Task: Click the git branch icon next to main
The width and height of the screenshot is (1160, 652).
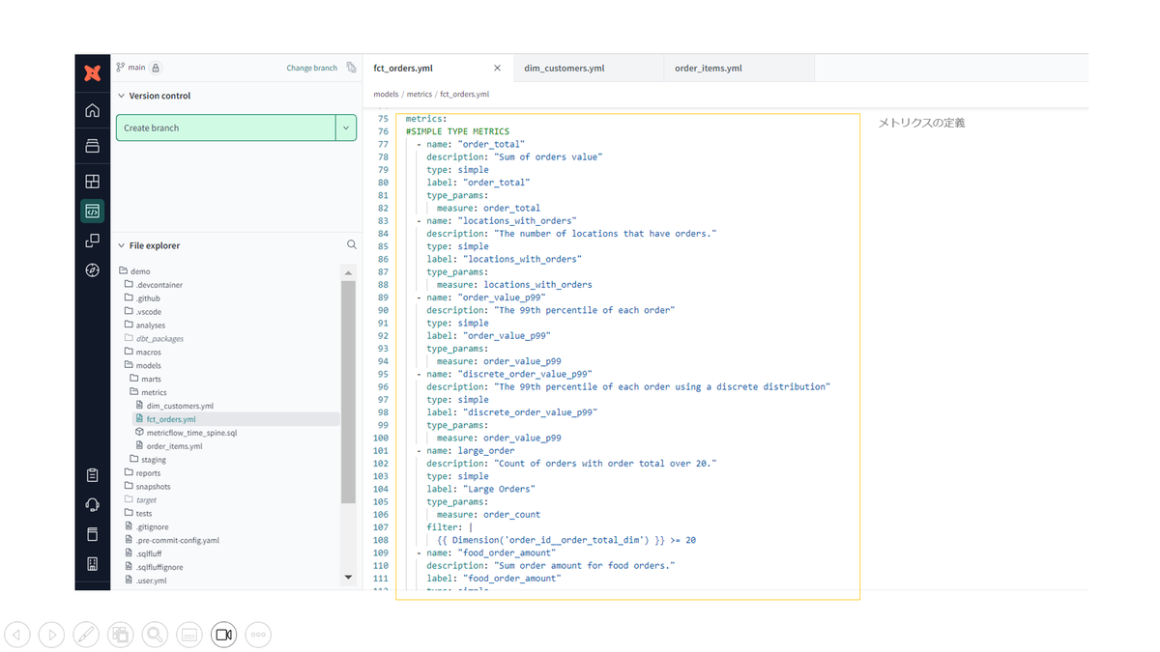Action: (x=121, y=68)
